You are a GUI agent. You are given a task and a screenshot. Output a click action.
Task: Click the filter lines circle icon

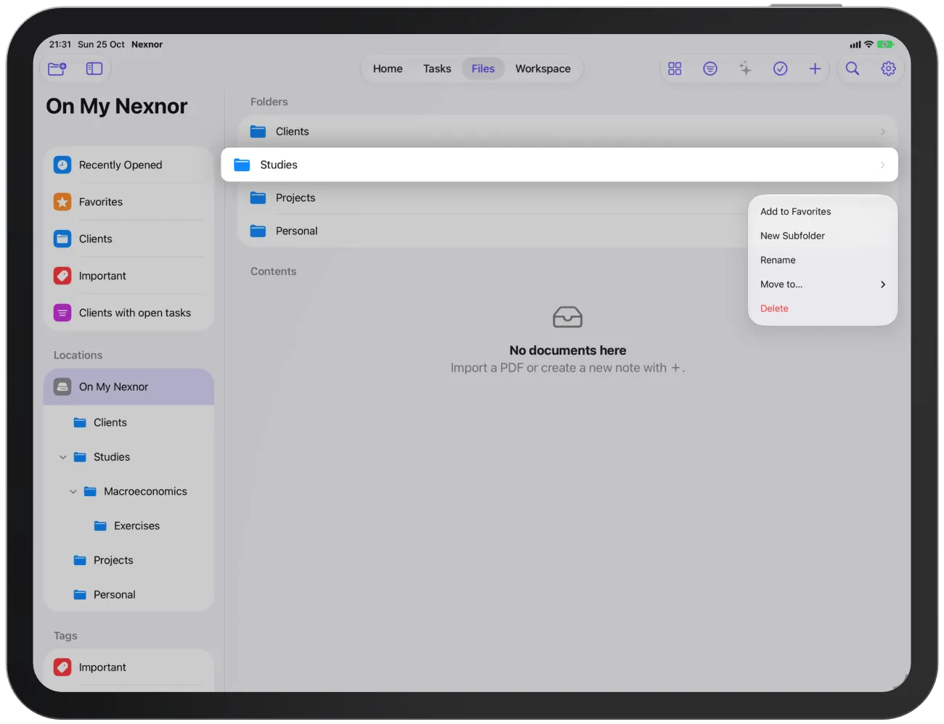(710, 69)
